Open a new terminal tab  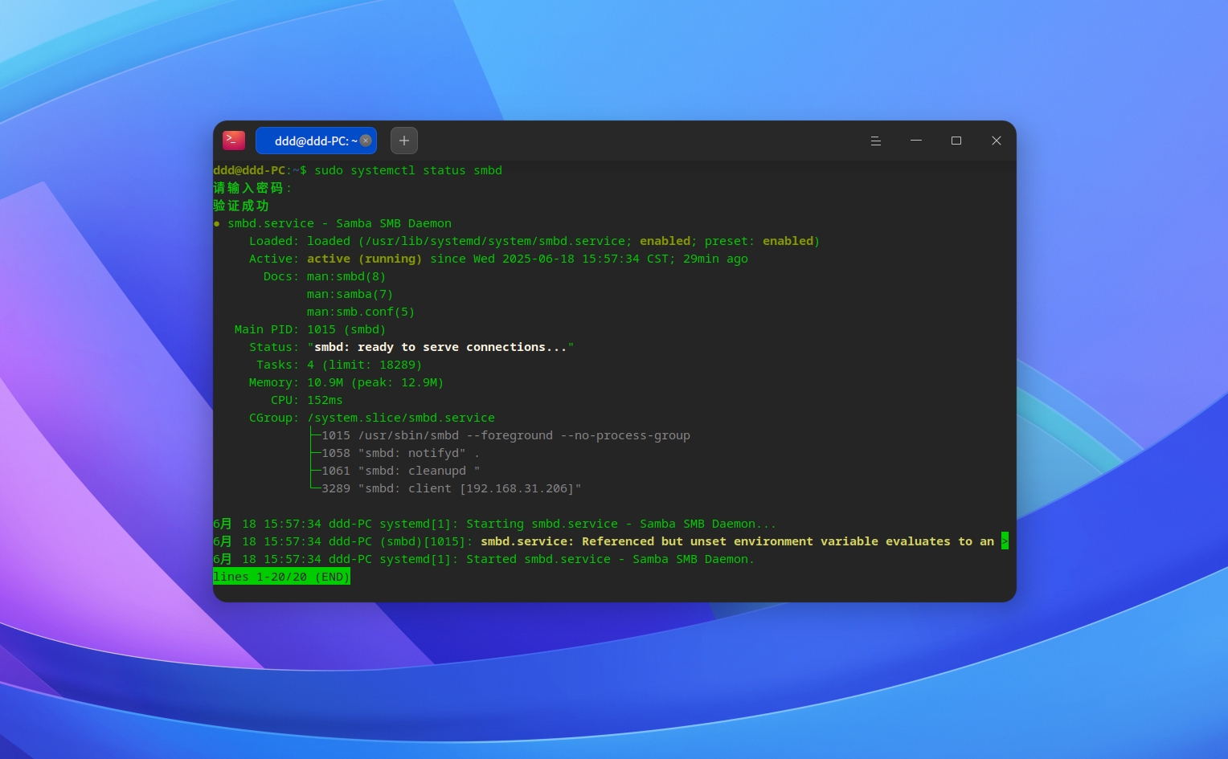[x=404, y=141]
